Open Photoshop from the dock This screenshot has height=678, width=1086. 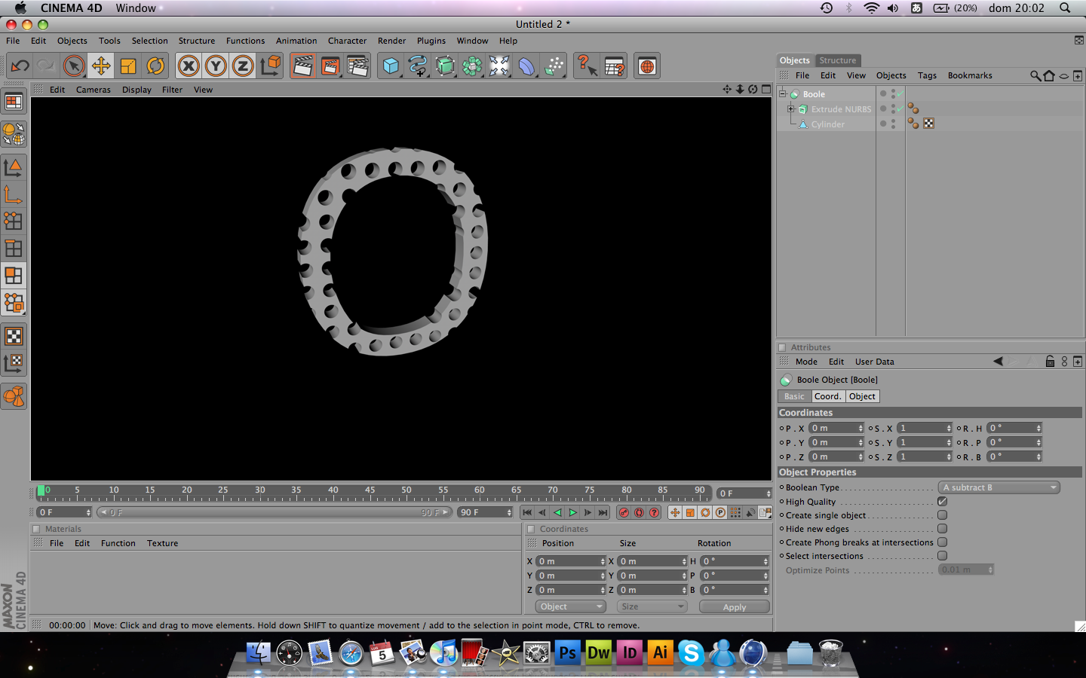[567, 652]
